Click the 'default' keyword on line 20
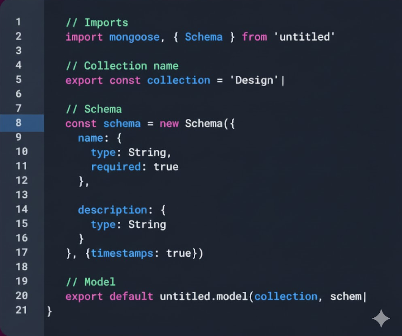Viewport: 402px width, 336px height. pos(131,296)
